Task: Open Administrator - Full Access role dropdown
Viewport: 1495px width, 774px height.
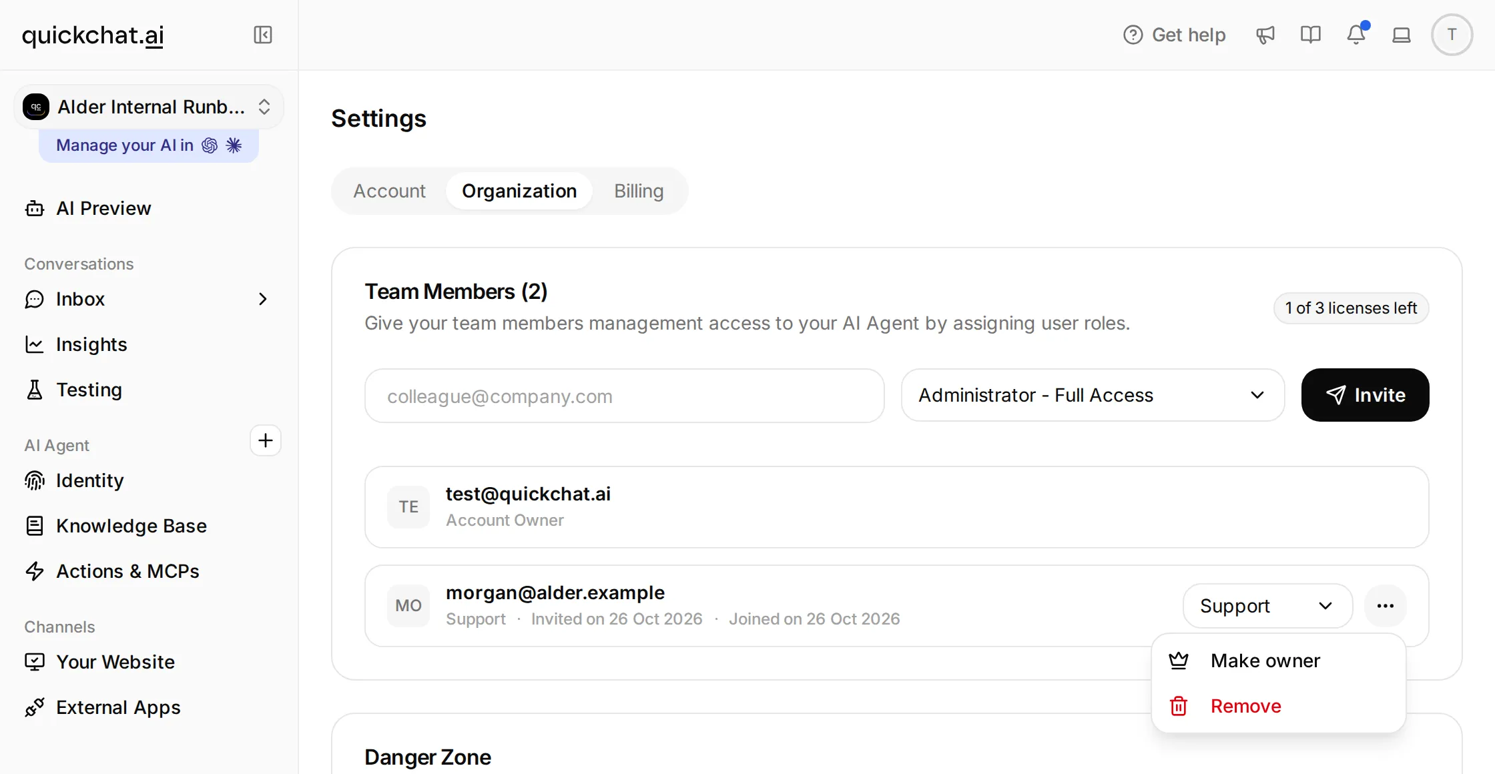Action: [x=1093, y=395]
